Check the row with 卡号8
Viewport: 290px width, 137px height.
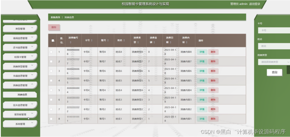click(x=51, y=52)
